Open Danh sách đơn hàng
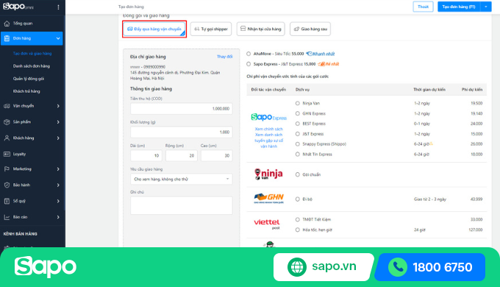 click(x=31, y=66)
